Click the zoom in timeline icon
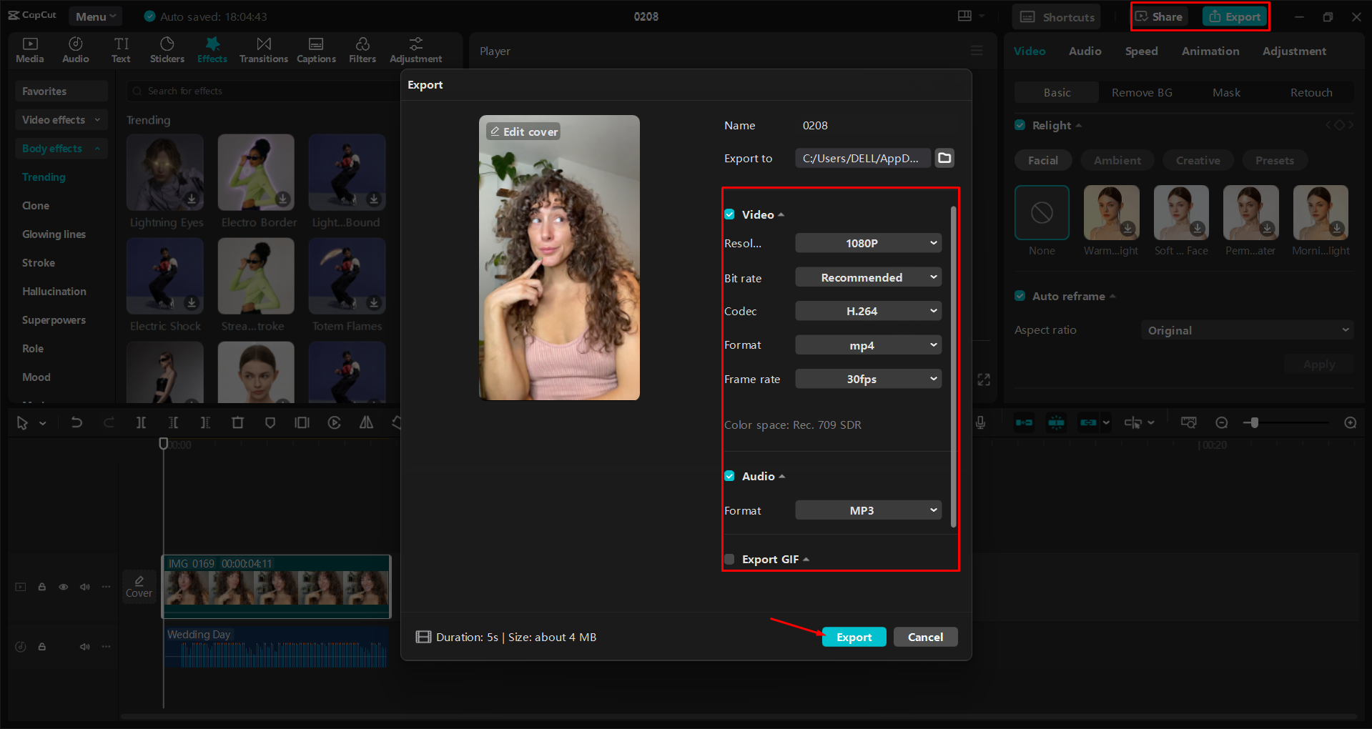This screenshot has height=729, width=1372. [x=1350, y=422]
